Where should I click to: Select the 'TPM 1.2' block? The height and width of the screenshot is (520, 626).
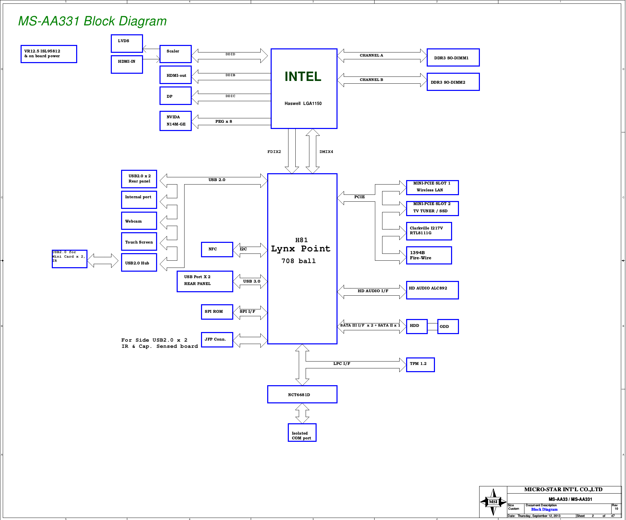(420, 365)
